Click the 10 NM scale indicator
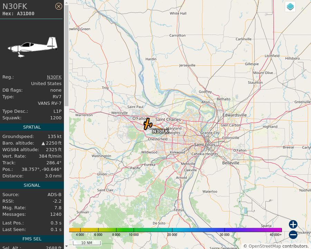 pos(87,243)
